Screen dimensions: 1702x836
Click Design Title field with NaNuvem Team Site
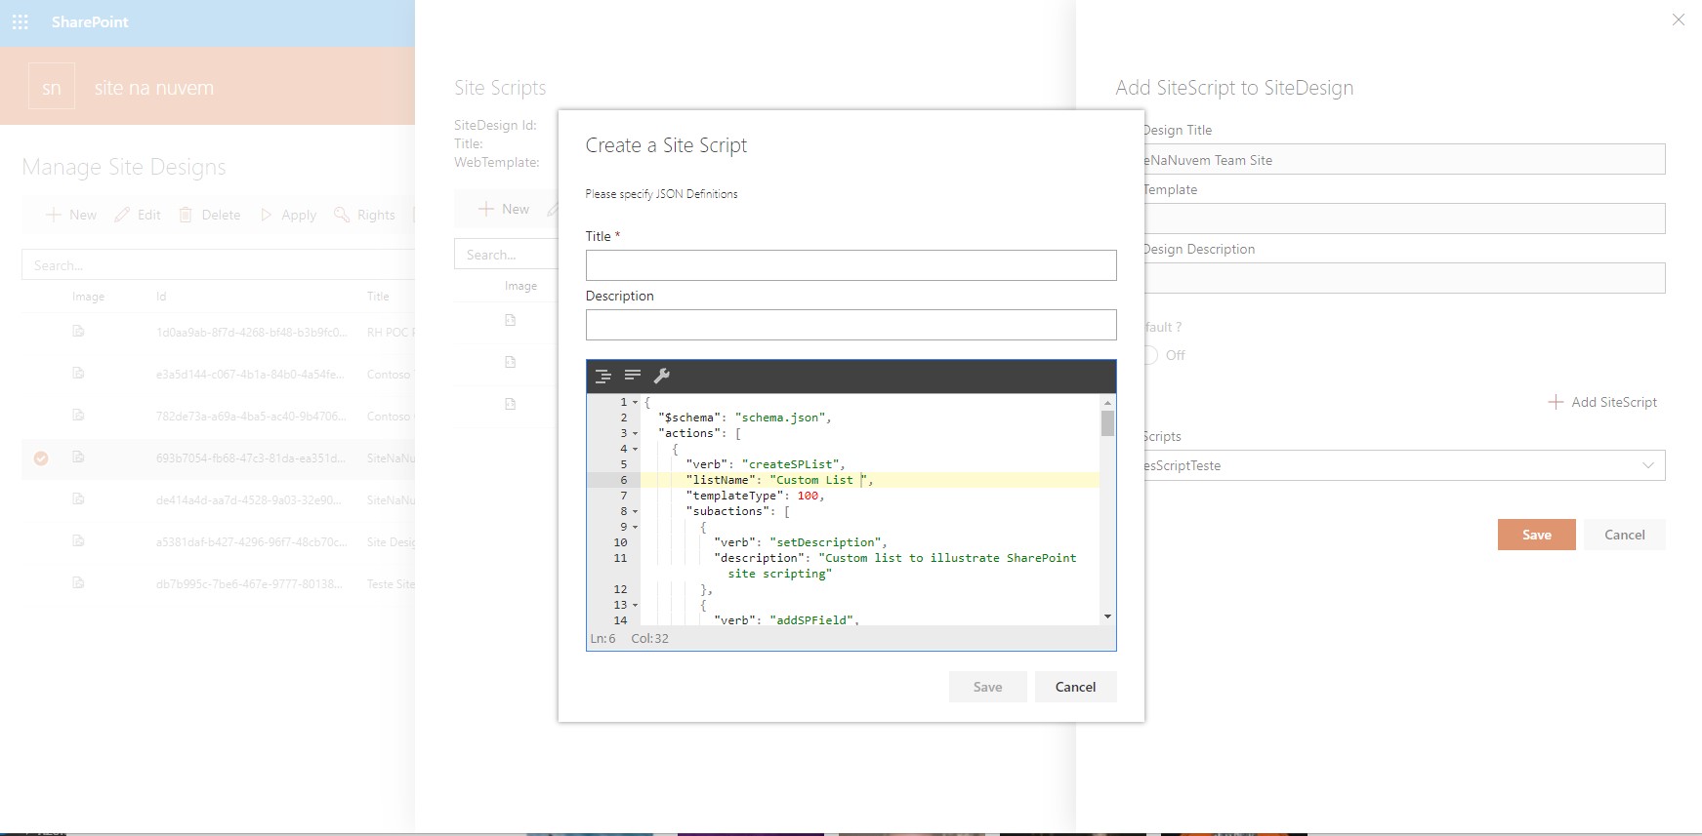pyautogui.click(x=1404, y=159)
